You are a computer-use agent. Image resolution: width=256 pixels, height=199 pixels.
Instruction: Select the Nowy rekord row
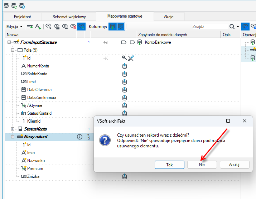[35, 137]
